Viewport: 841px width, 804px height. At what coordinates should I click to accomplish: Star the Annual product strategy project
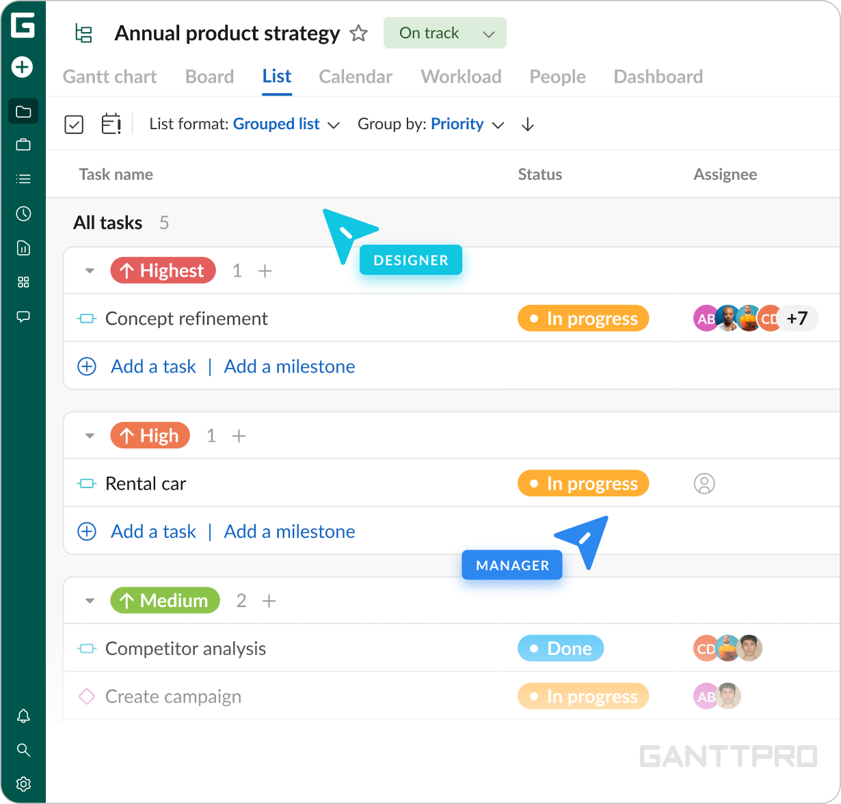click(358, 33)
